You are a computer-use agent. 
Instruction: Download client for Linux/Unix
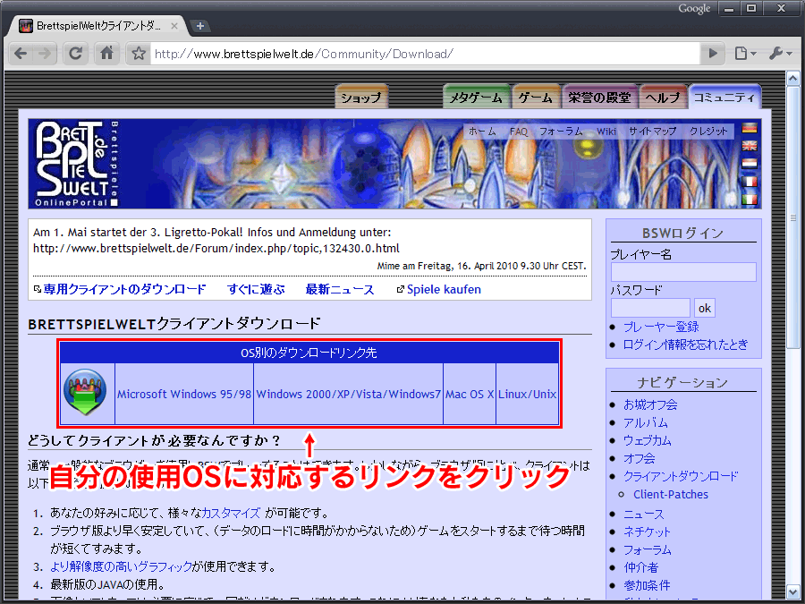(527, 394)
